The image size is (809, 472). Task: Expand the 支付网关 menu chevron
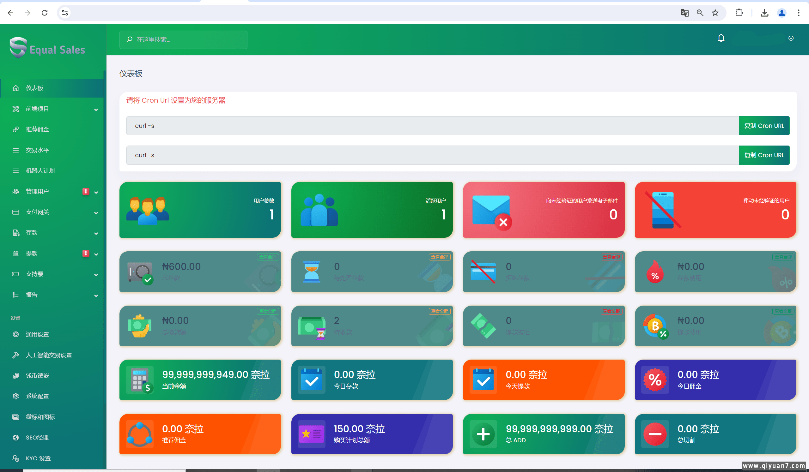click(96, 213)
